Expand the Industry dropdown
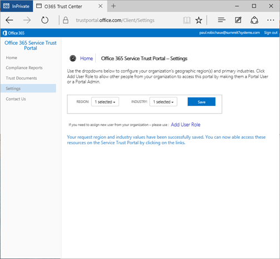280x259 pixels. tap(163, 102)
